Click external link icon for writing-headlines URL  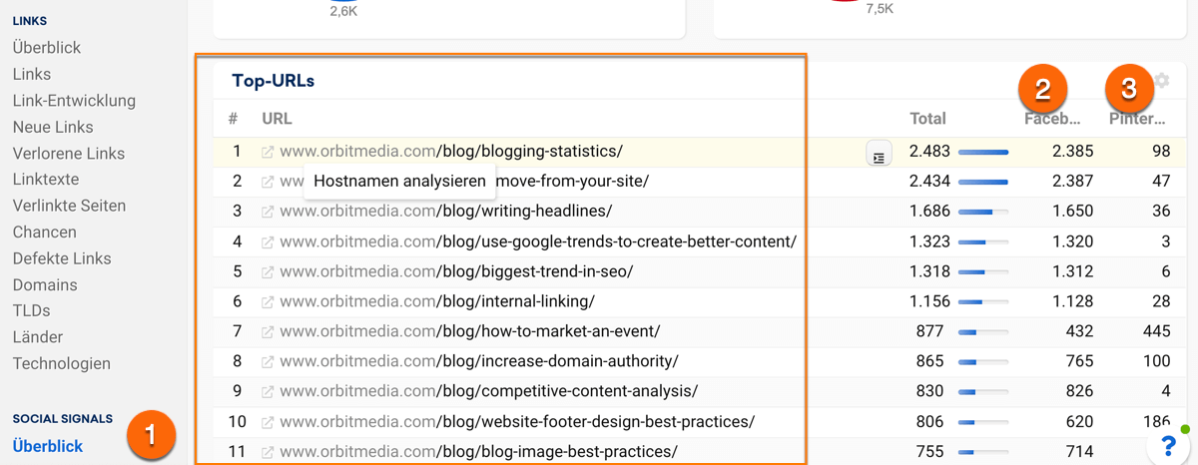point(268,212)
